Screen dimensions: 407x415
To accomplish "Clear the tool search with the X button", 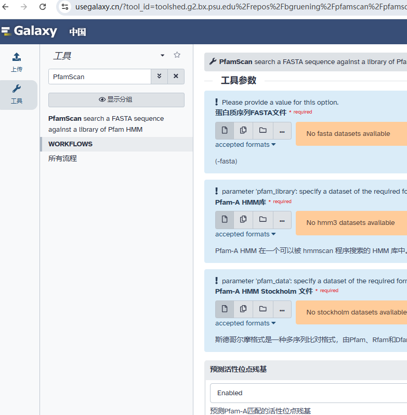I will click(176, 76).
